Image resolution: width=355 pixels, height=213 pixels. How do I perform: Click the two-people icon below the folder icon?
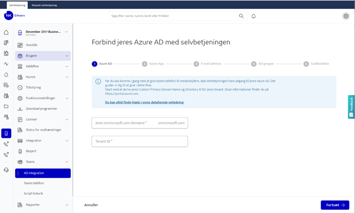pos(6,117)
